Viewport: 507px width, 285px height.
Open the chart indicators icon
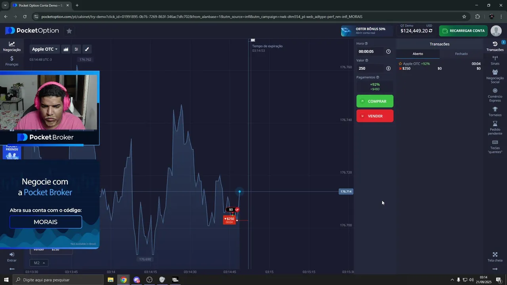pyautogui.click(x=76, y=49)
